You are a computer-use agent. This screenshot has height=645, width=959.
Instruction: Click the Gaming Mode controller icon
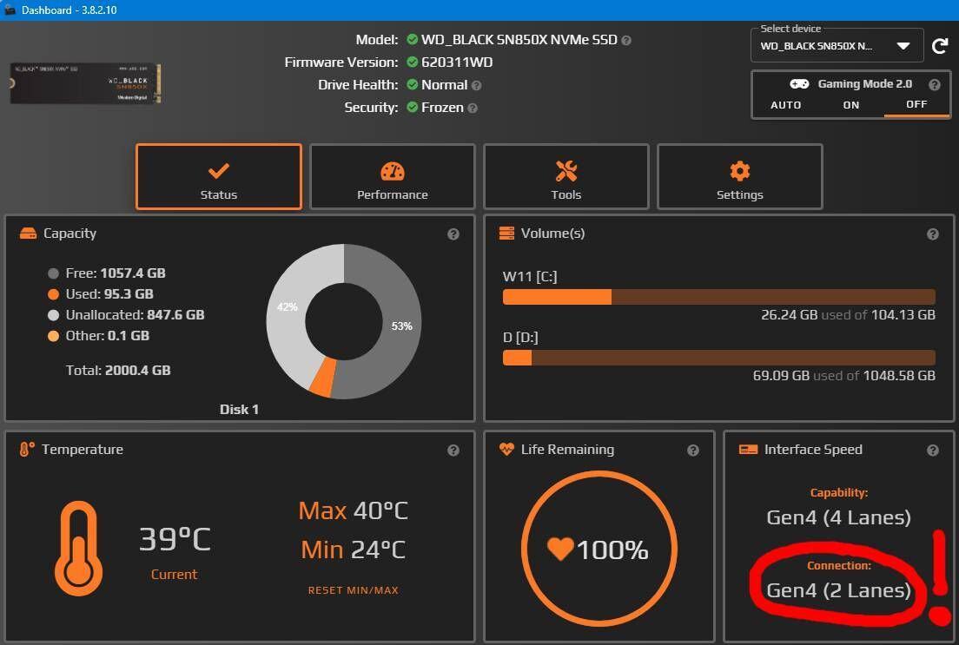(x=799, y=83)
